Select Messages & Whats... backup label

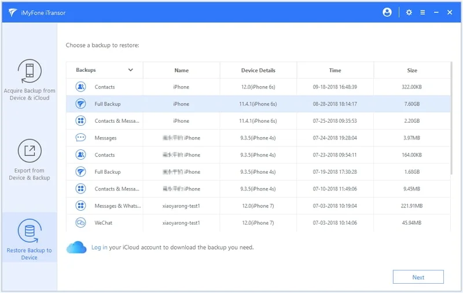coord(117,206)
